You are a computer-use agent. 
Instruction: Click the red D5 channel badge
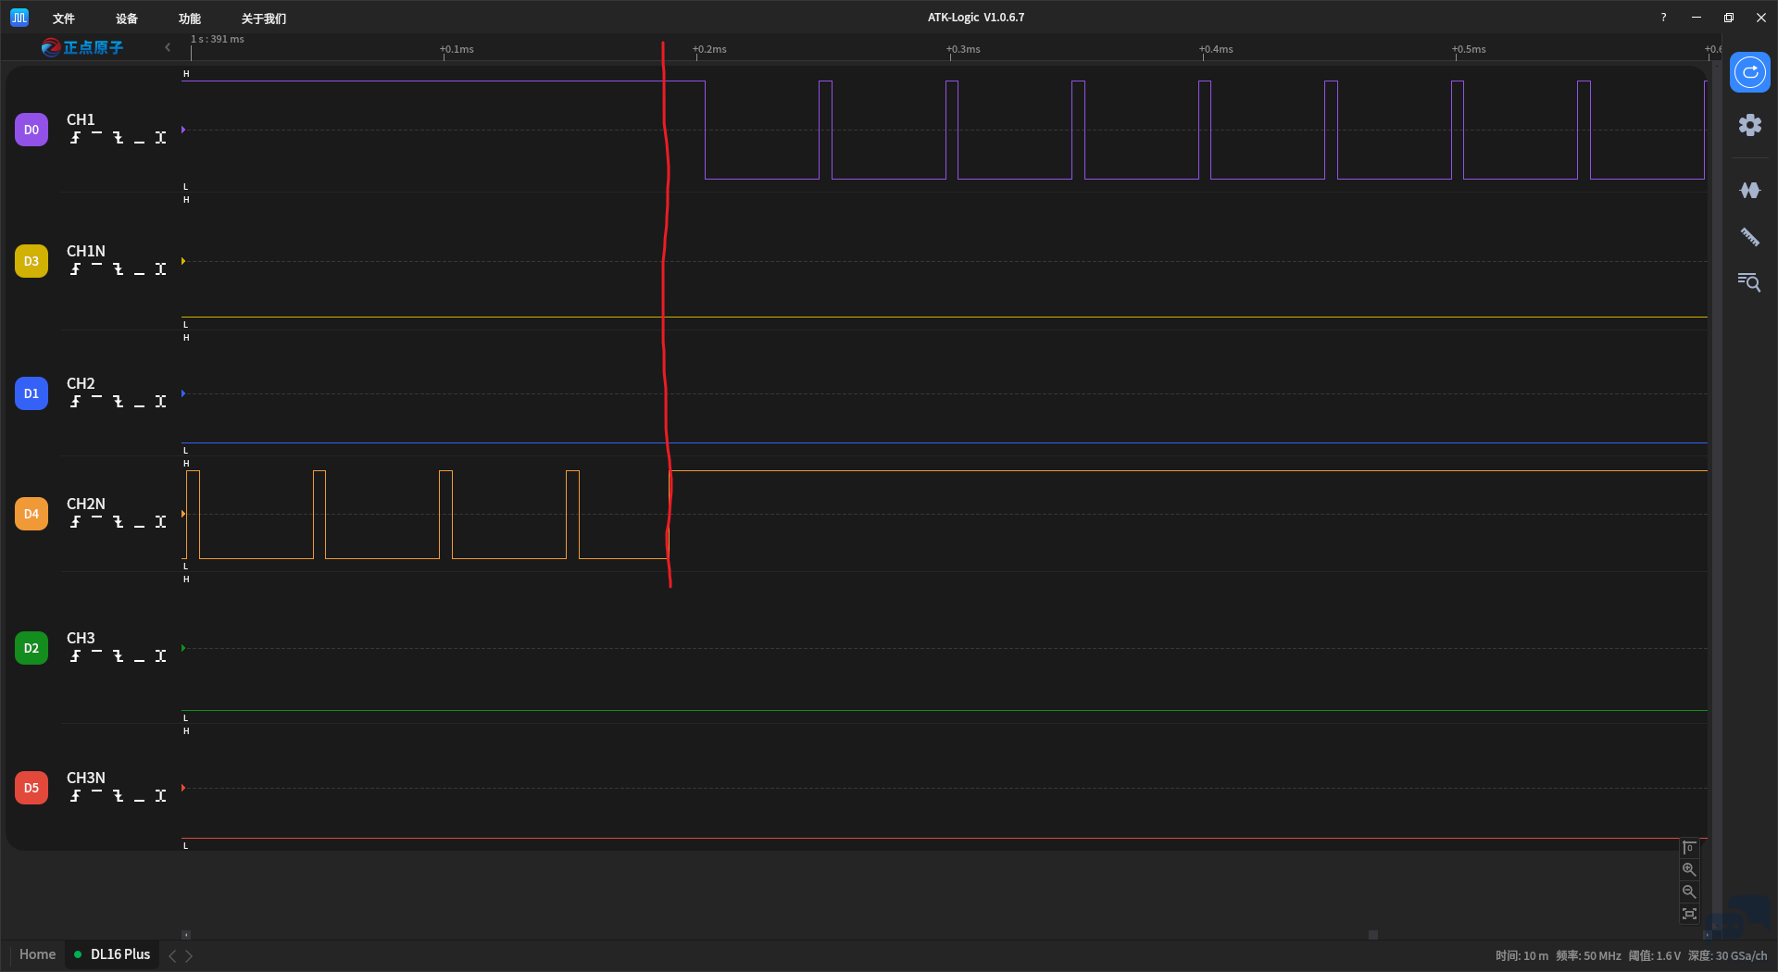(31, 788)
